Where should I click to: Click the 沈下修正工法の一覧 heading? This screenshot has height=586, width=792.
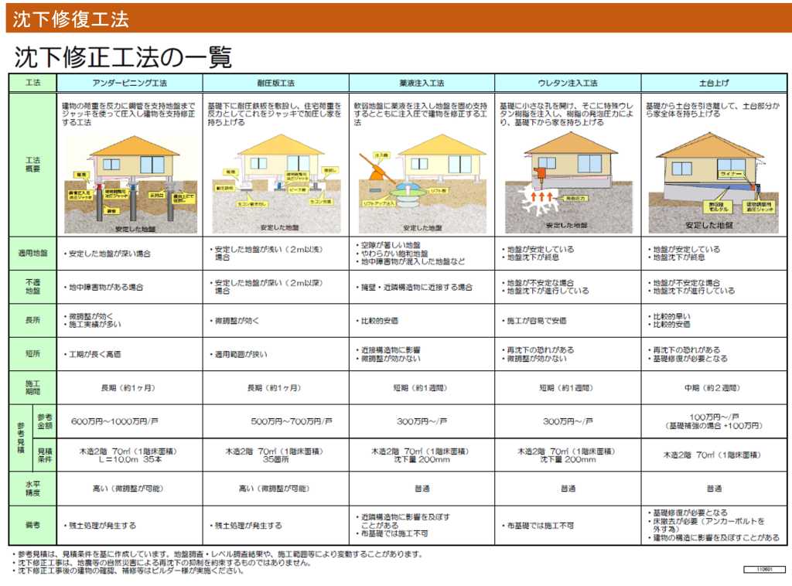click(x=124, y=56)
